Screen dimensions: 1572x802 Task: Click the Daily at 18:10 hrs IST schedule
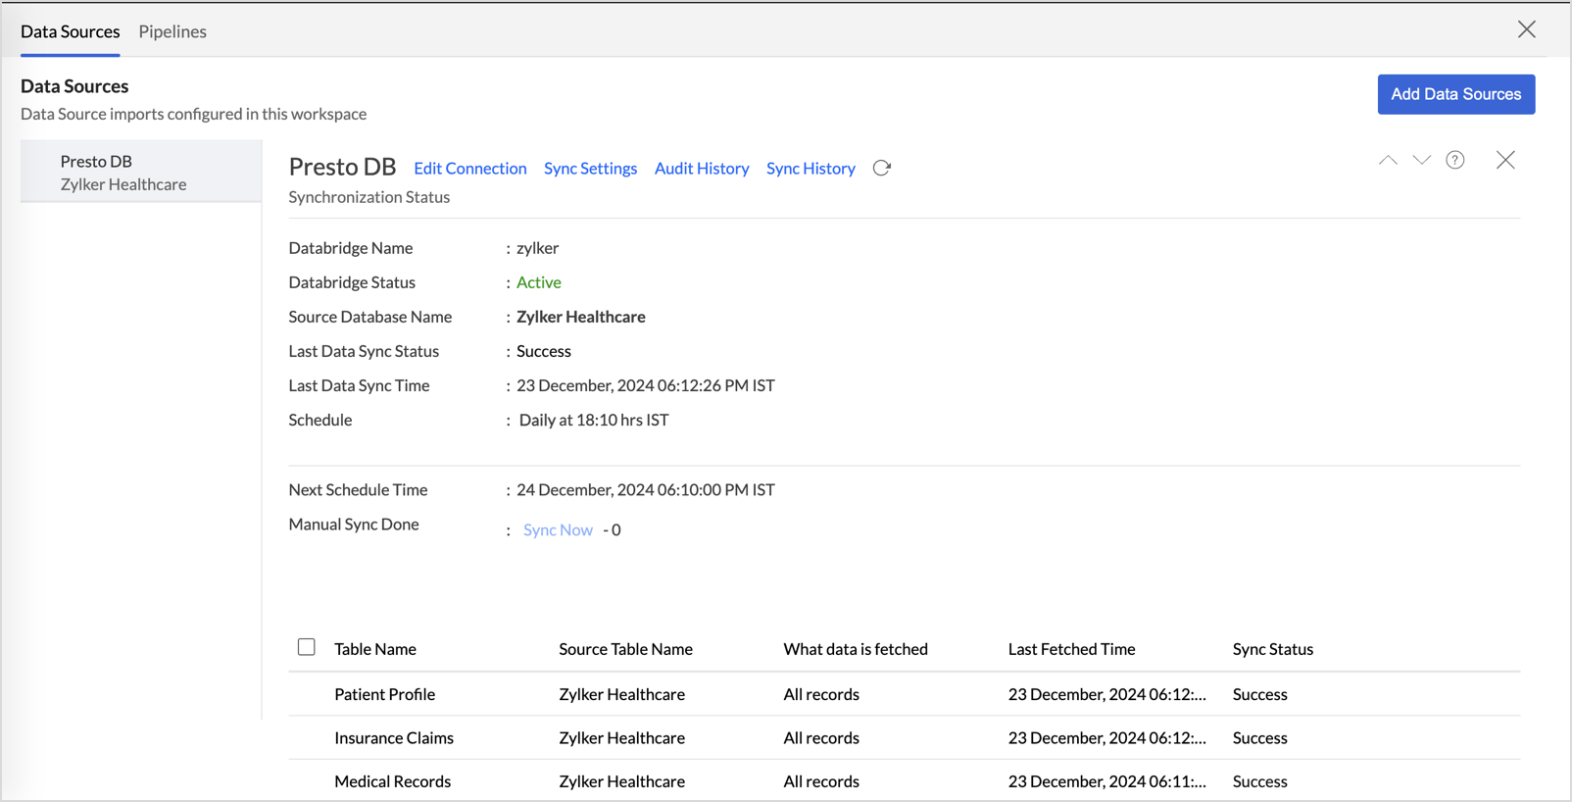point(594,420)
